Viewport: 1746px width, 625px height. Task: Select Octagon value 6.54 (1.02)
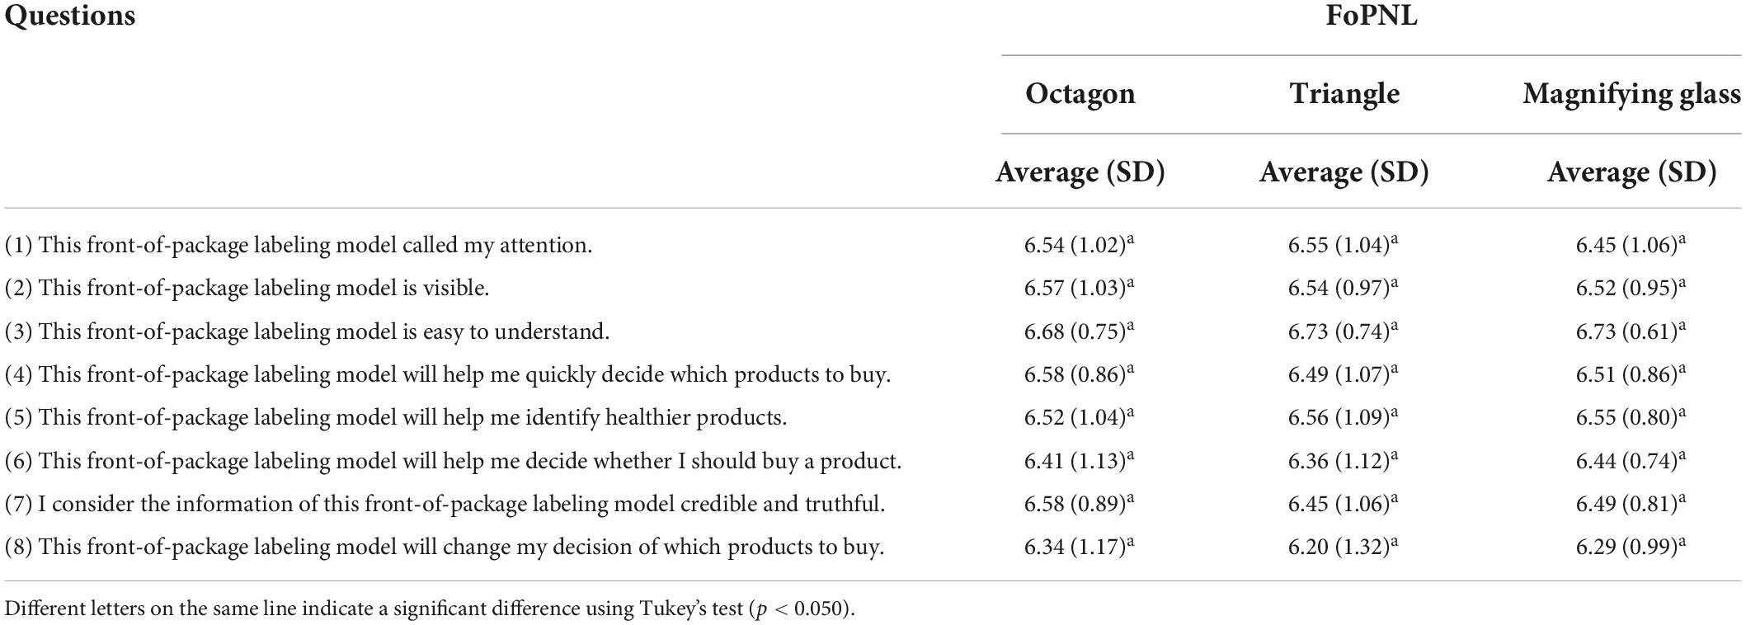pos(1080,244)
